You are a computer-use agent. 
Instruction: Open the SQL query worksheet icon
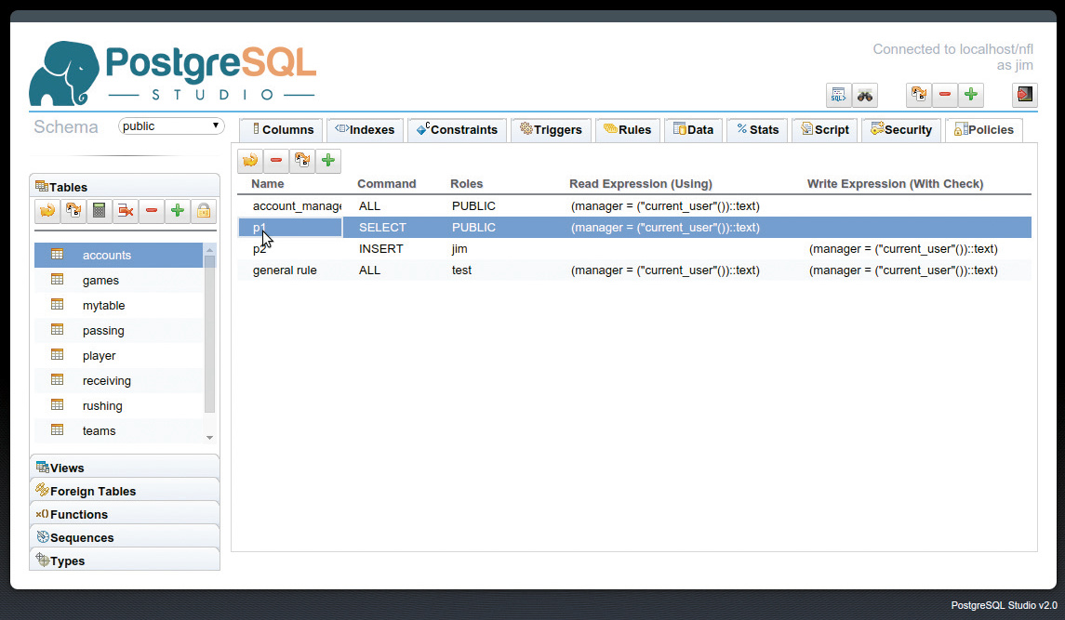tap(838, 95)
